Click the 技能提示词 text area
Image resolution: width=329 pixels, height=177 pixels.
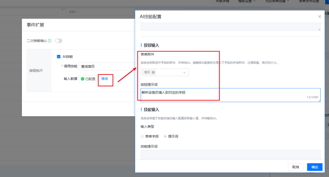[x=230, y=155]
